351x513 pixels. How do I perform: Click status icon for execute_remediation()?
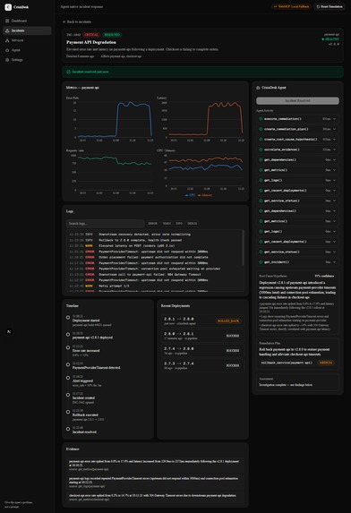coord(261,119)
